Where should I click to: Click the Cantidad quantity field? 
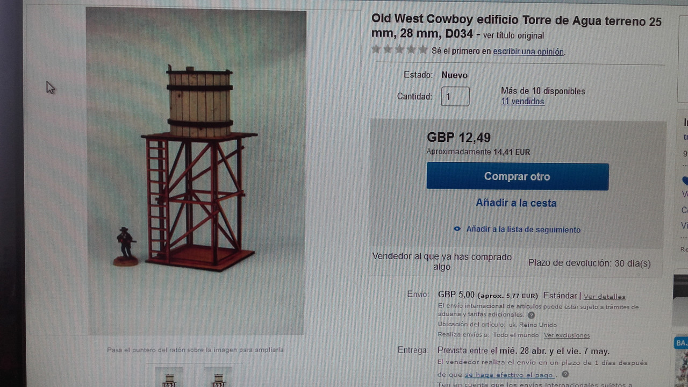click(455, 97)
